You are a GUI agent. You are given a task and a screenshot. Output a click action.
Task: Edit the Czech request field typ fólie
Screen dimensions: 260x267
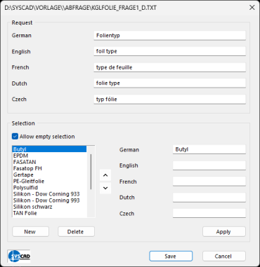(x=169, y=100)
